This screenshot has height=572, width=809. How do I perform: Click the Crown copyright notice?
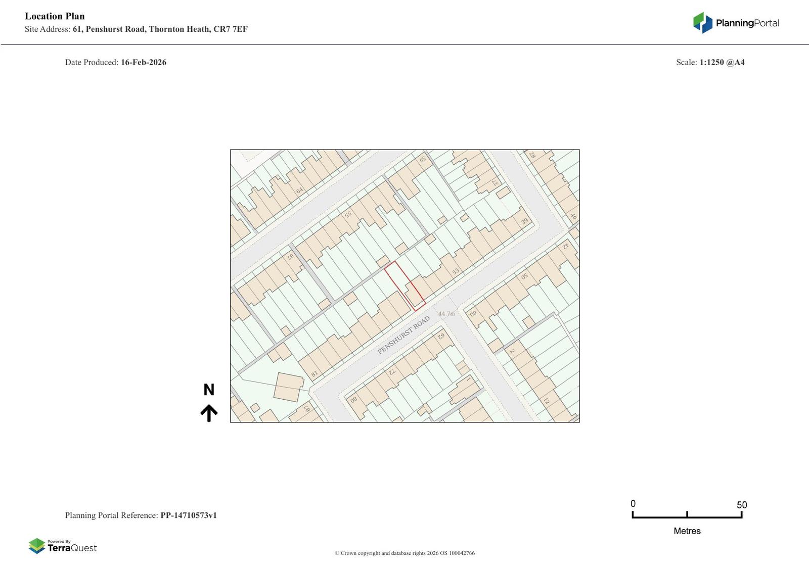(404, 553)
